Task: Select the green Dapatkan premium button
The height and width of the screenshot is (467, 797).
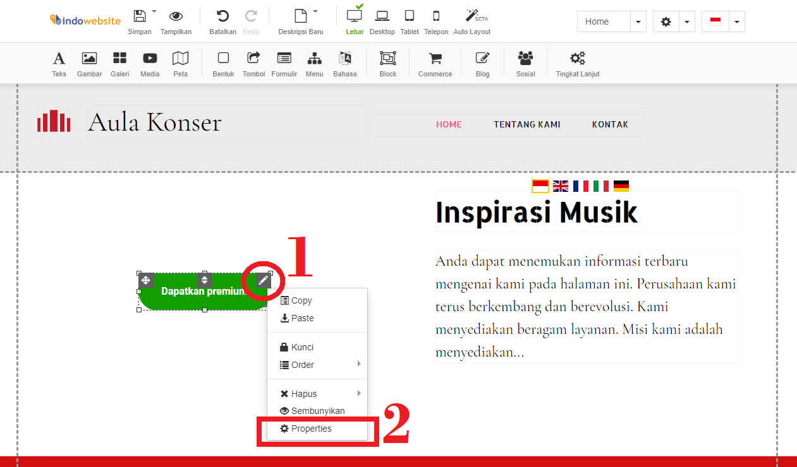Action: click(204, 291)
